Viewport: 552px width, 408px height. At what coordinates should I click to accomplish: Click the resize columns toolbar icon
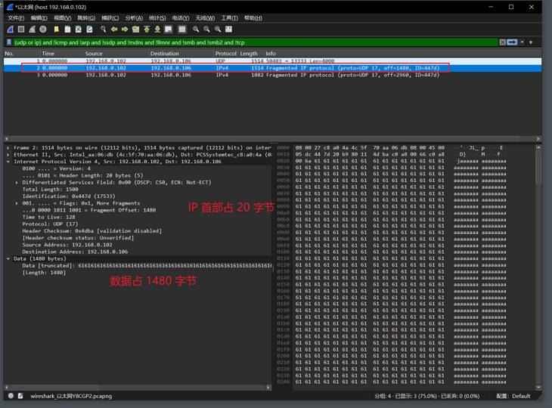click(228, 29)
